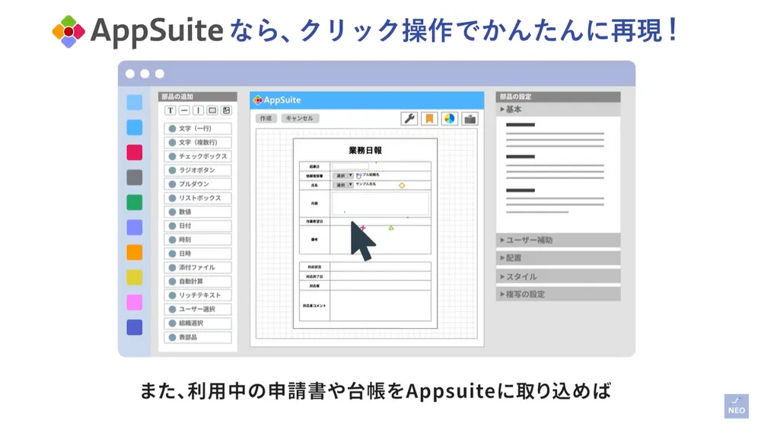Open the pie chart icon
This screenshot has height=427, width=761.
click(x=450, y=119)
